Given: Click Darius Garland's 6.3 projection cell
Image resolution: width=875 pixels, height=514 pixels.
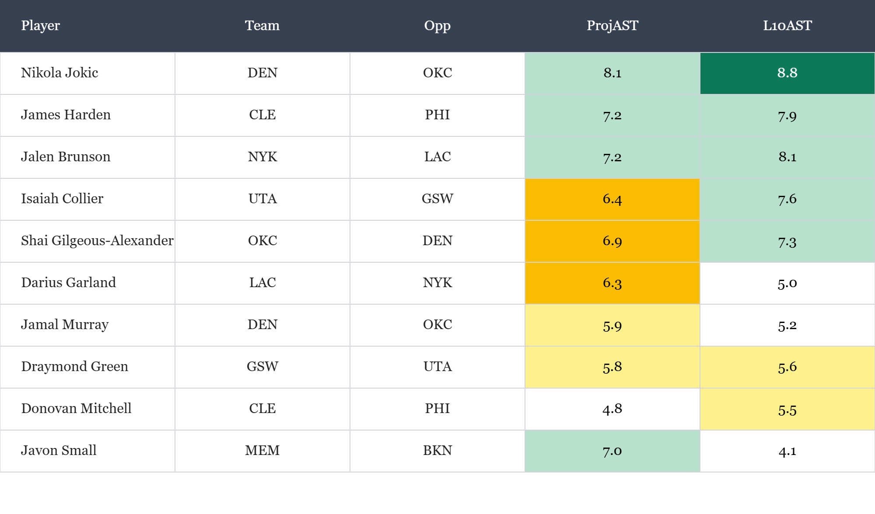Looking at the screenshot, I should (x=612, y=283).
